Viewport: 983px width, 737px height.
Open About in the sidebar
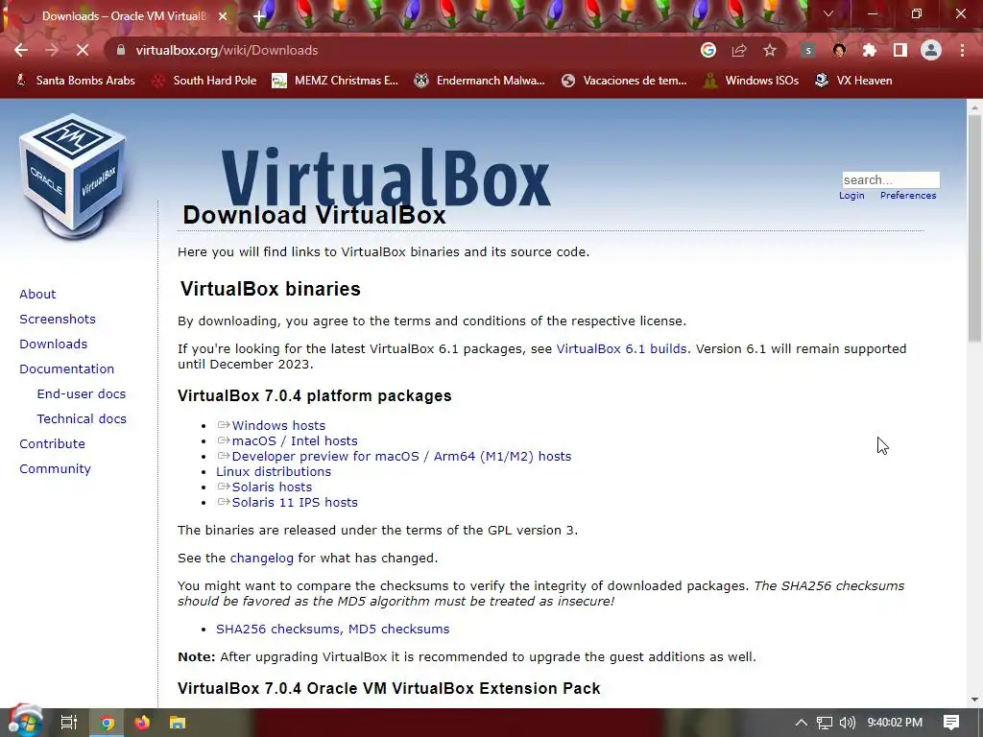click(37, 294)
